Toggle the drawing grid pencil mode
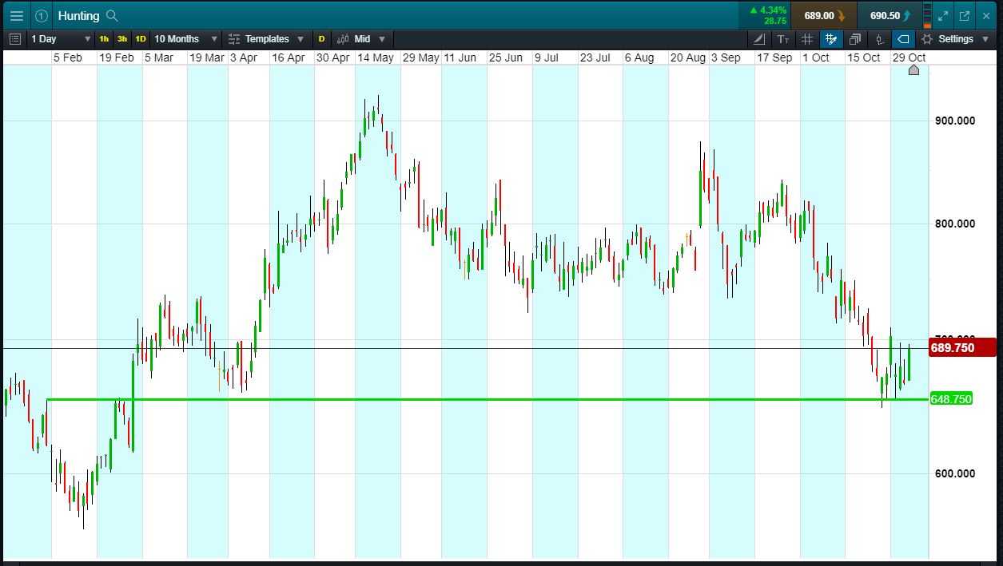Screen dimensions: 1003x566 tap(831, 38)
